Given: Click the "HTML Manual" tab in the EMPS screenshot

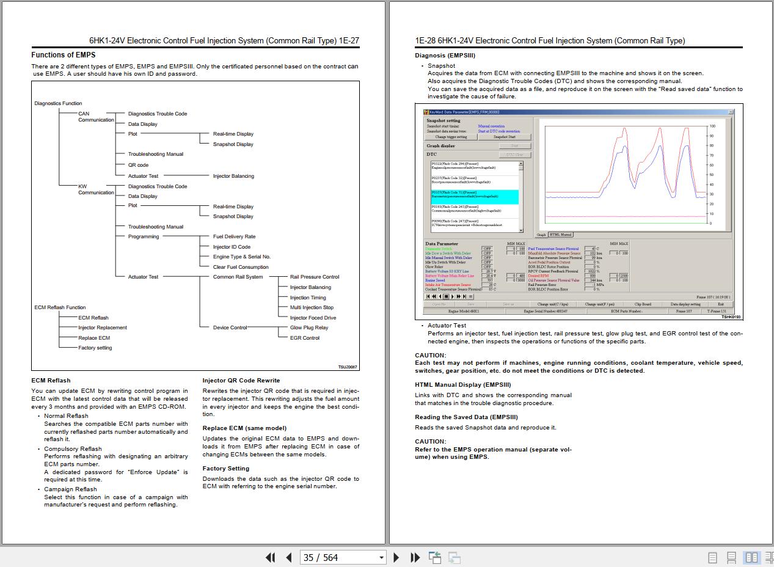Looking at the screenshot, I should 561,235.
